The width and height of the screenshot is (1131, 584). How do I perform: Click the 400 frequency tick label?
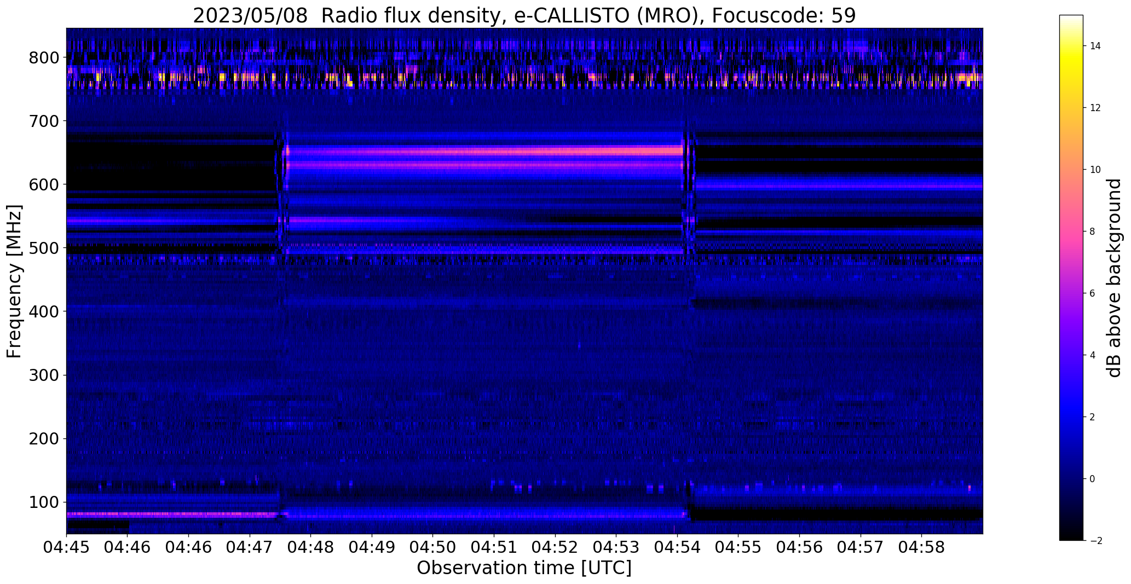point(44,311)
